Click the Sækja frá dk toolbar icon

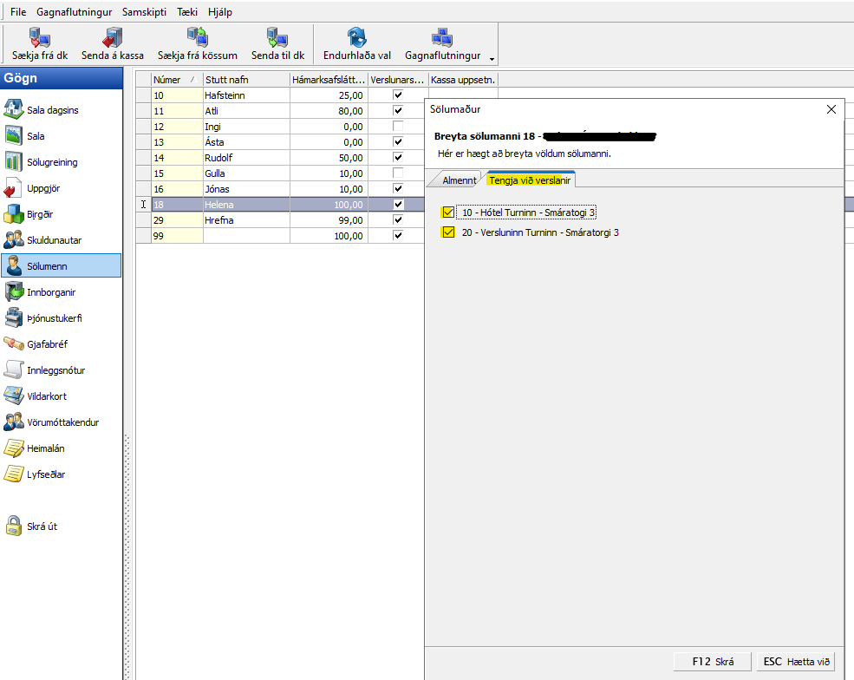coord(40,38)
